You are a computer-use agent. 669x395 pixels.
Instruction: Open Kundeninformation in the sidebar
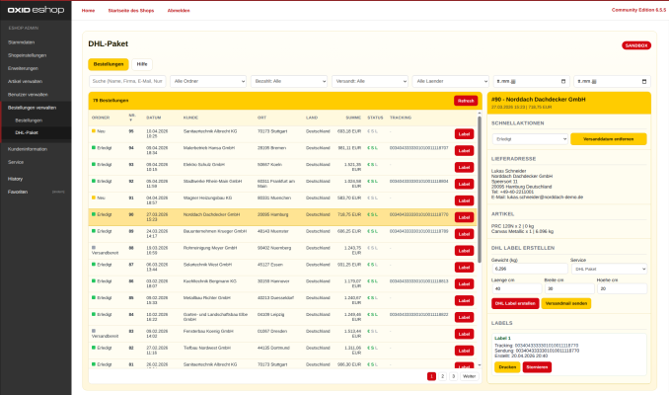28,149
